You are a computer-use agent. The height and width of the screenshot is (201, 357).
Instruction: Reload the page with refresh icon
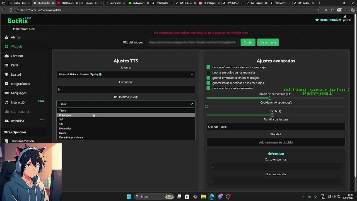(10, 10)
